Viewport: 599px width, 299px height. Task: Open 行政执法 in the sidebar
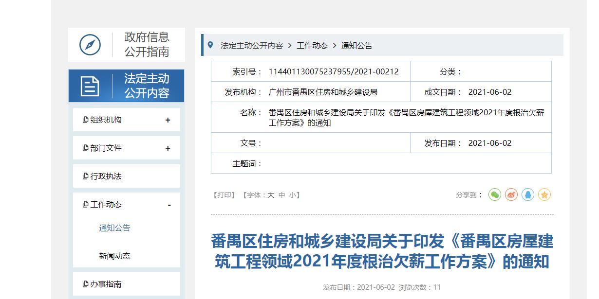pyautogui.click(x=105, y=176)
